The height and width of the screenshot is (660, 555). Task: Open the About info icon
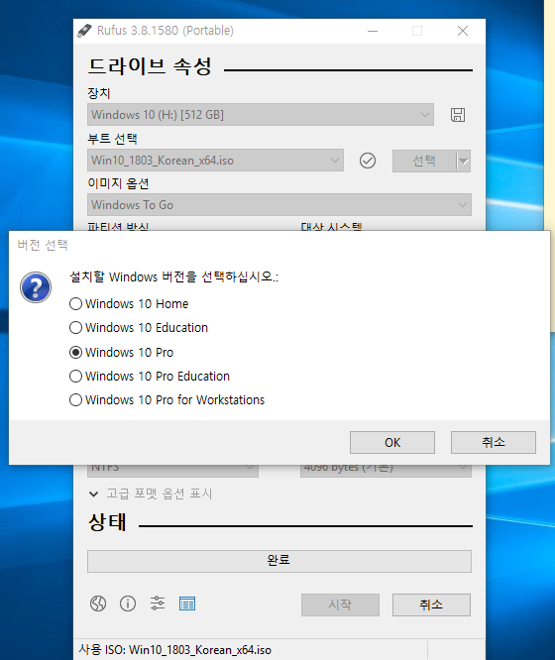pyautogui.click(x=128, y=604)
